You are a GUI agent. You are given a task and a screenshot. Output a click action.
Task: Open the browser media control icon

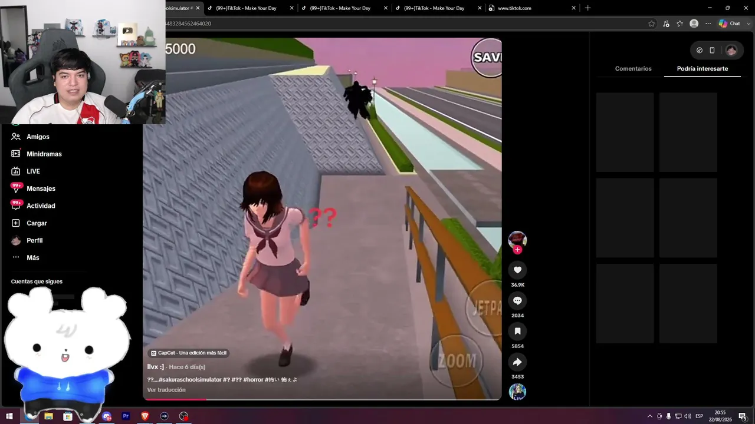[x=666, y=24]
